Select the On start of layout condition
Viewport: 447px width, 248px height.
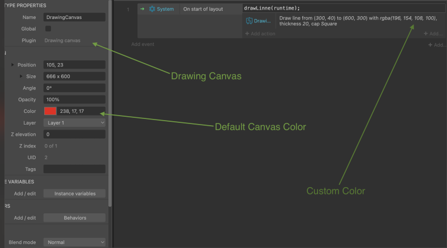(x=203, y=9)
